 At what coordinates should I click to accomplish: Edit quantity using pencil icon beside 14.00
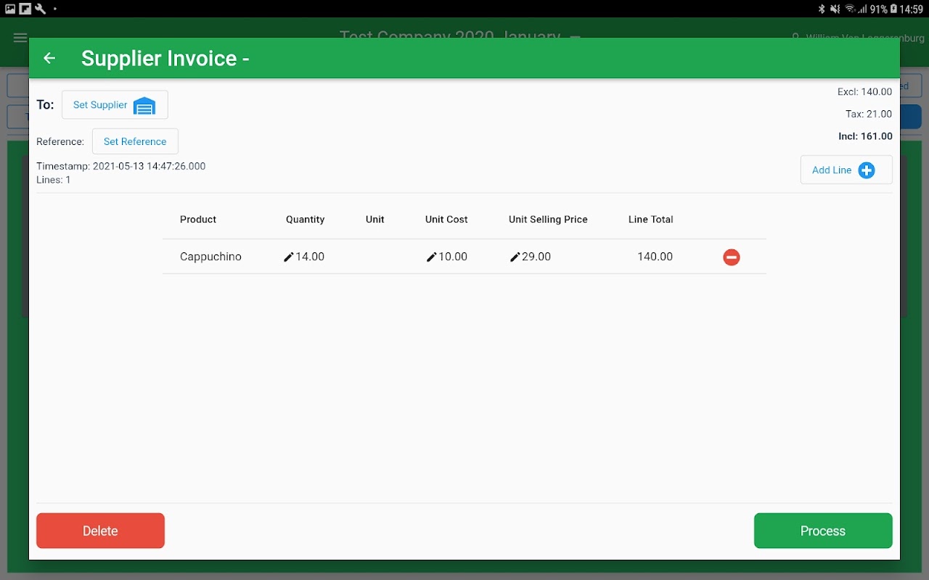point(289,257)
